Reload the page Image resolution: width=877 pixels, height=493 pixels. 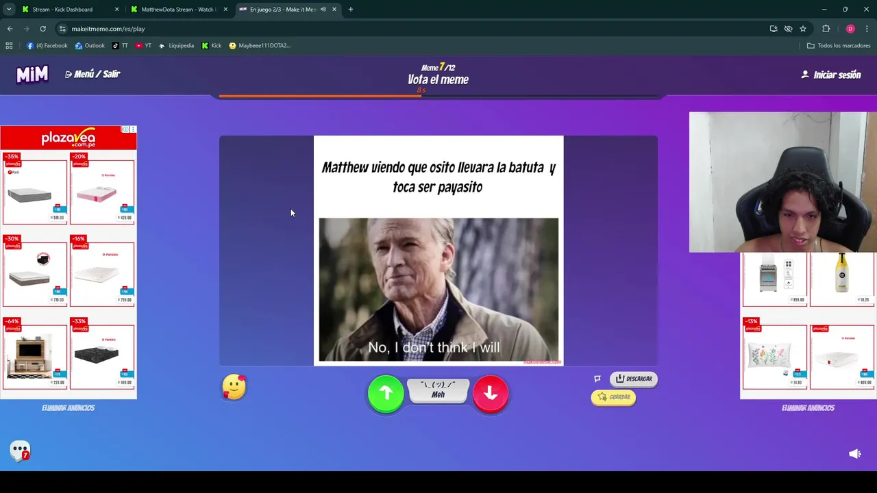(x=42, y=29)
